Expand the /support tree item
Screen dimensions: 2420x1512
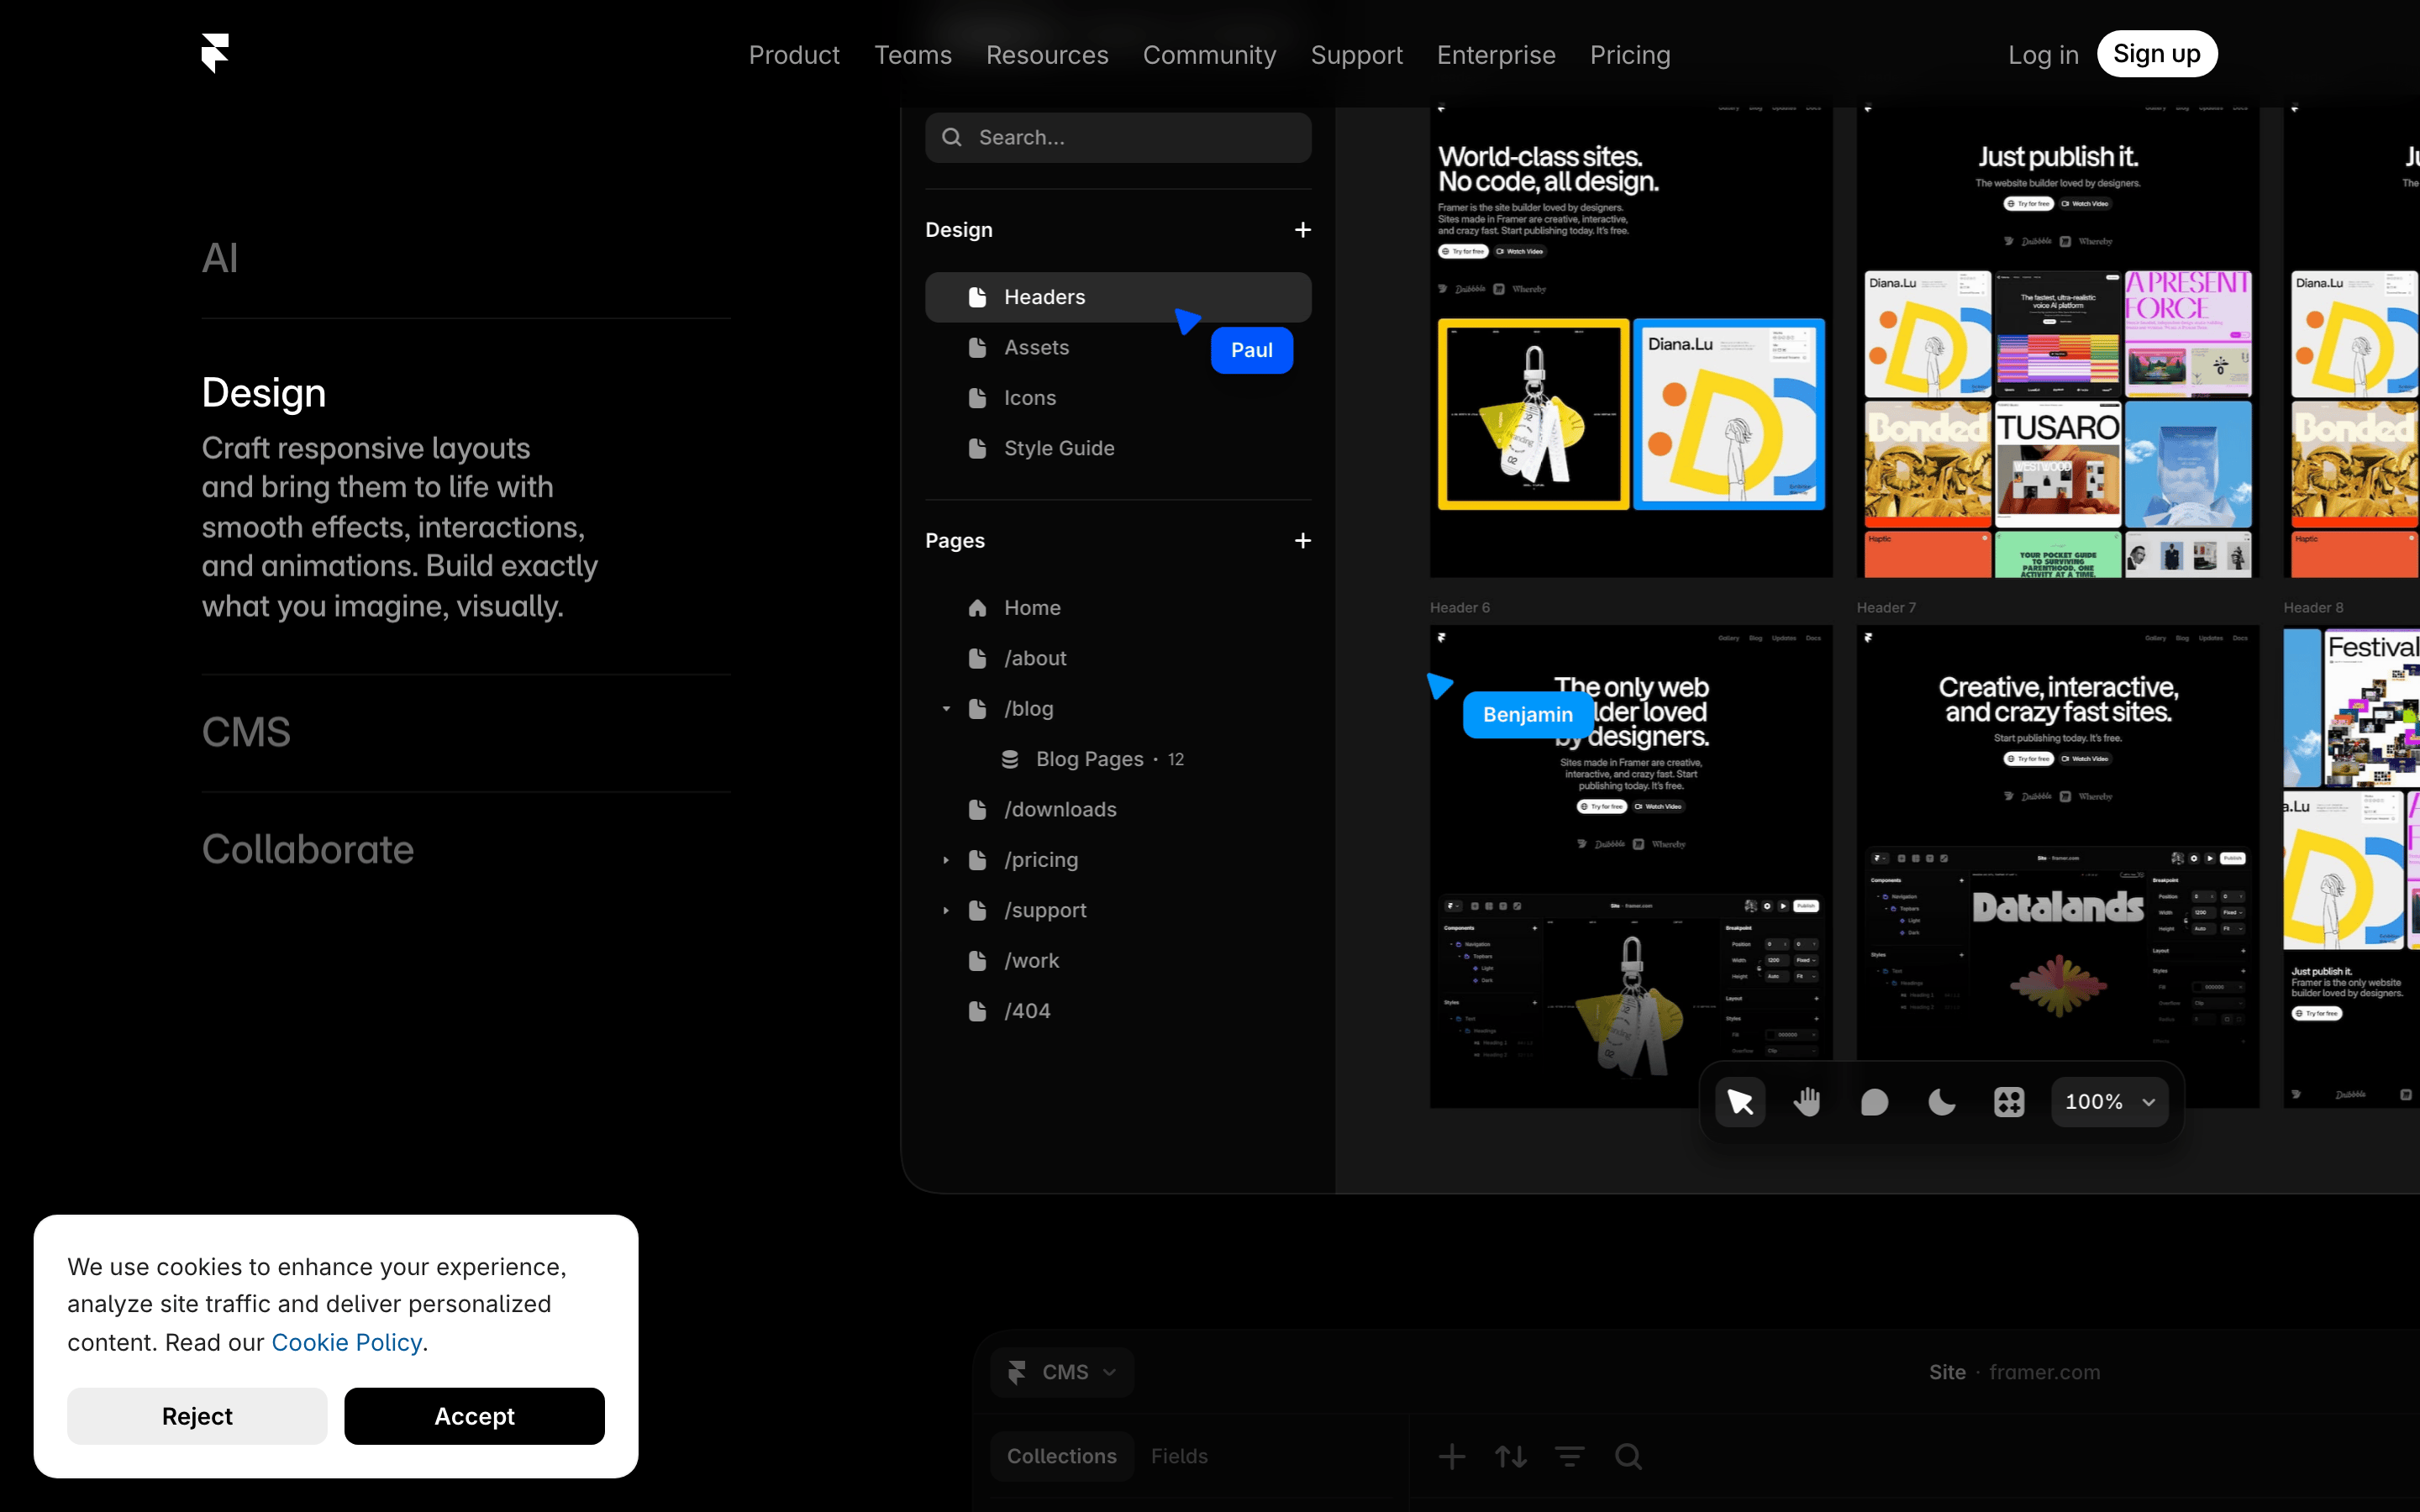[x=946, y=910]
